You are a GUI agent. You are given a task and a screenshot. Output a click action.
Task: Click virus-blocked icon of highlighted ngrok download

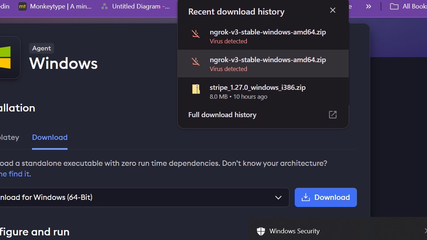tap(196, 62)
